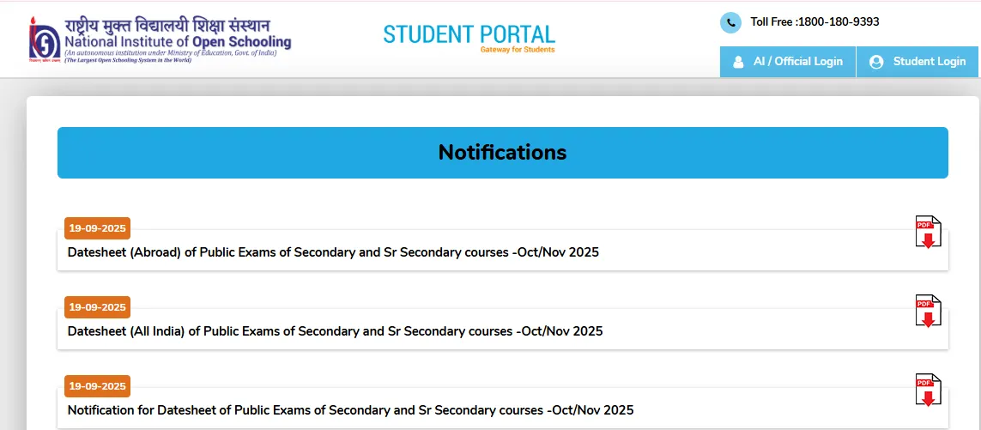Click the date badge on Datesheet (All India)
Screen dimensions: 981x430
[x=97, y=307]
